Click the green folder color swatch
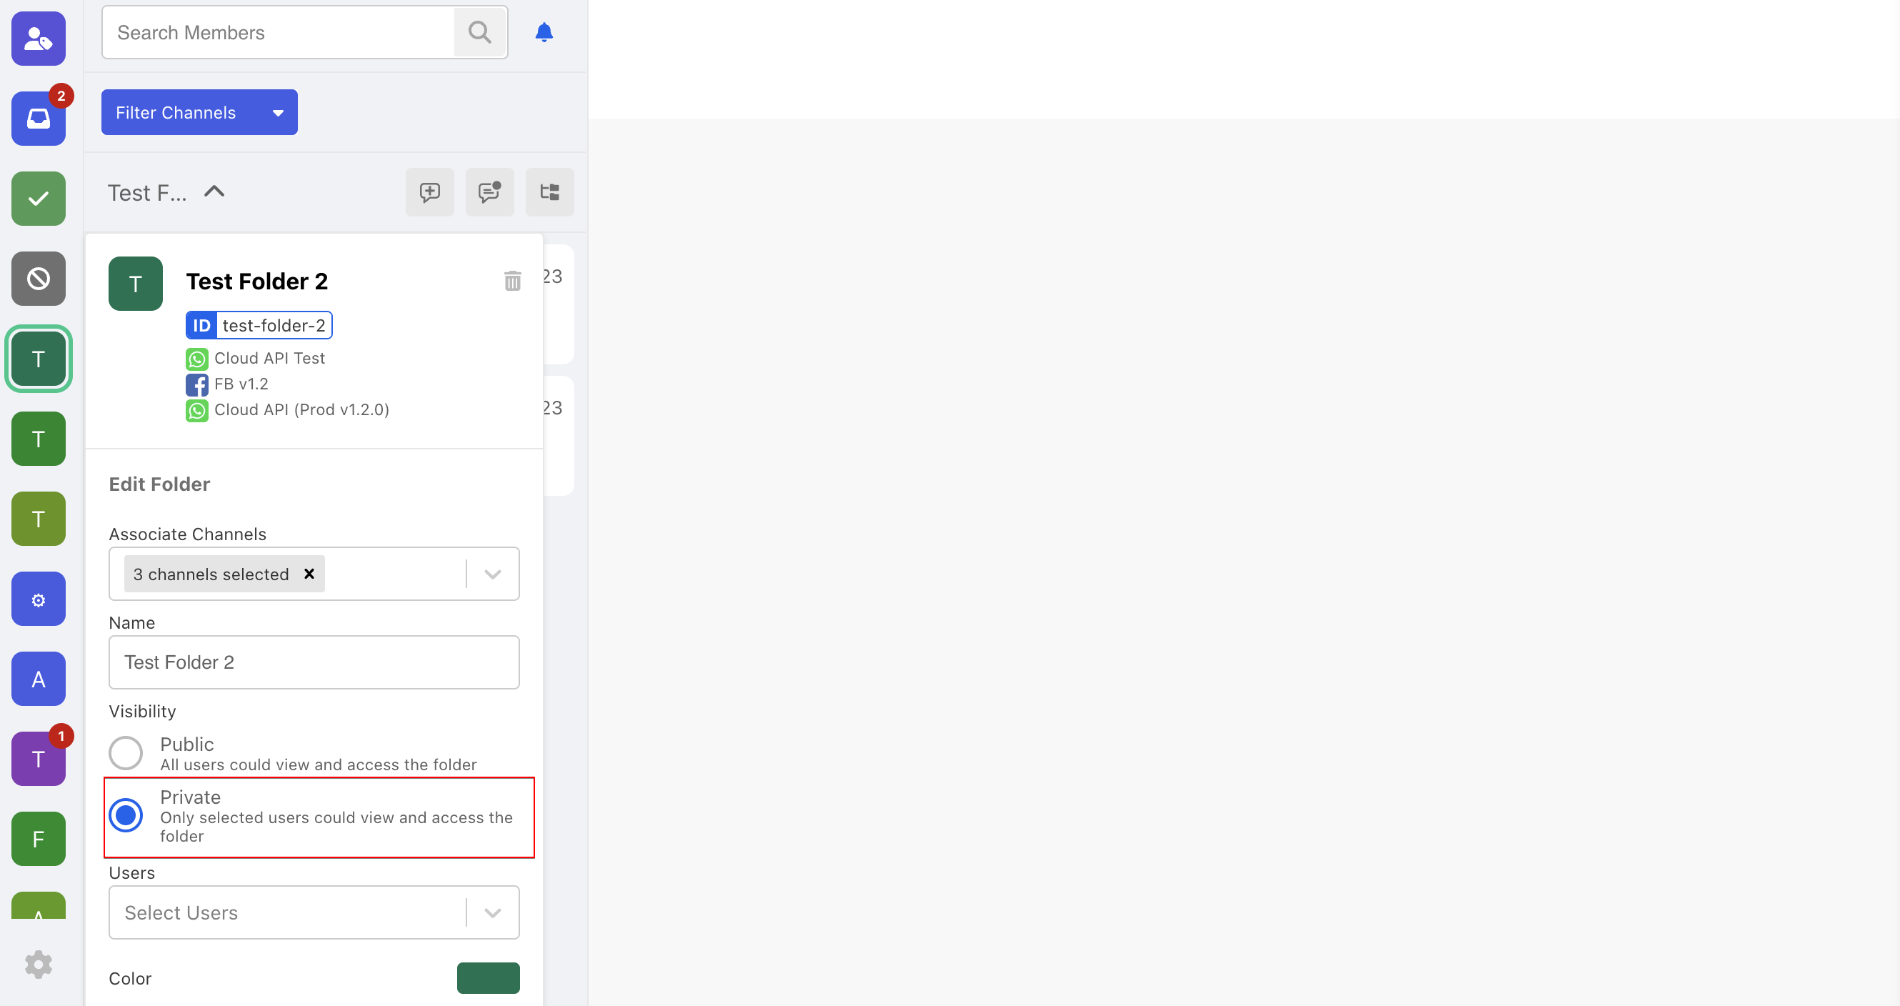The height and width of the screenshot is (1006, 1900). click(488, 977)
